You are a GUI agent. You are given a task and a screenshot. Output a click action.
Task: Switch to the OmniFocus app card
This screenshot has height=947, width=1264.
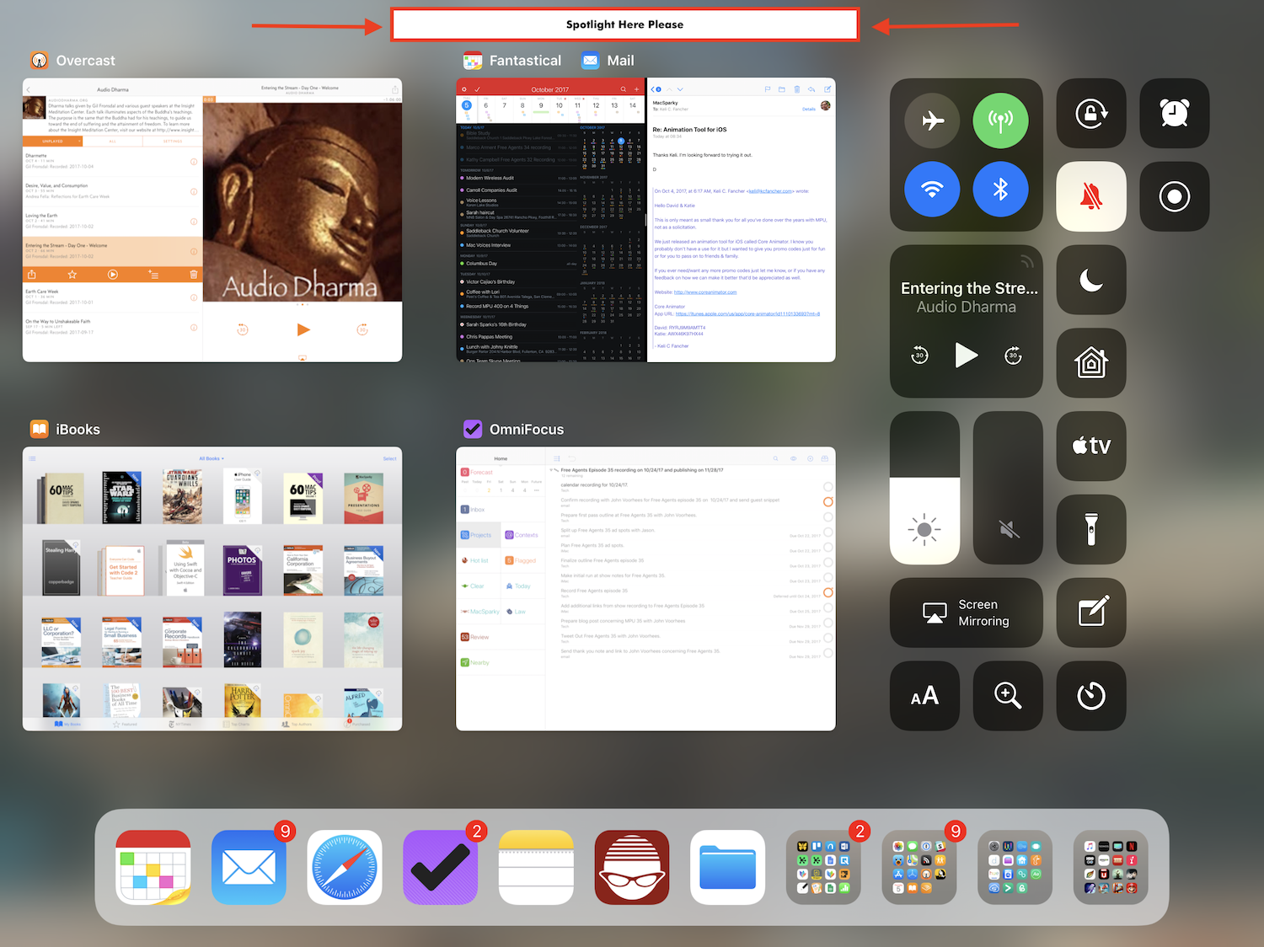[645, 589]
